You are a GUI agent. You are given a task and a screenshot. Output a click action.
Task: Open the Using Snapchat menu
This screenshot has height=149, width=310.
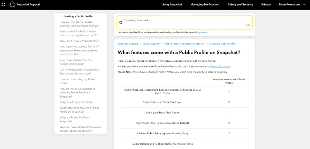tap(172, 4)
